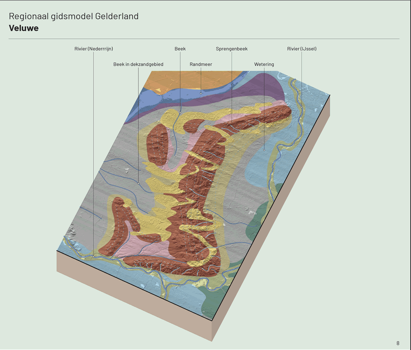Image resolution: width=411 pixels, height=350 pixels.
Task: Click the dot ending the 'Beek in dekzandgebied' line
Action: point(138,183)
